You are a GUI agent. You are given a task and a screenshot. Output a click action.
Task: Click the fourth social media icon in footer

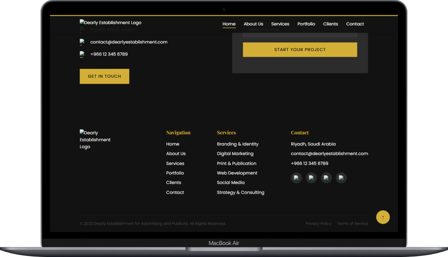[341, 178]
